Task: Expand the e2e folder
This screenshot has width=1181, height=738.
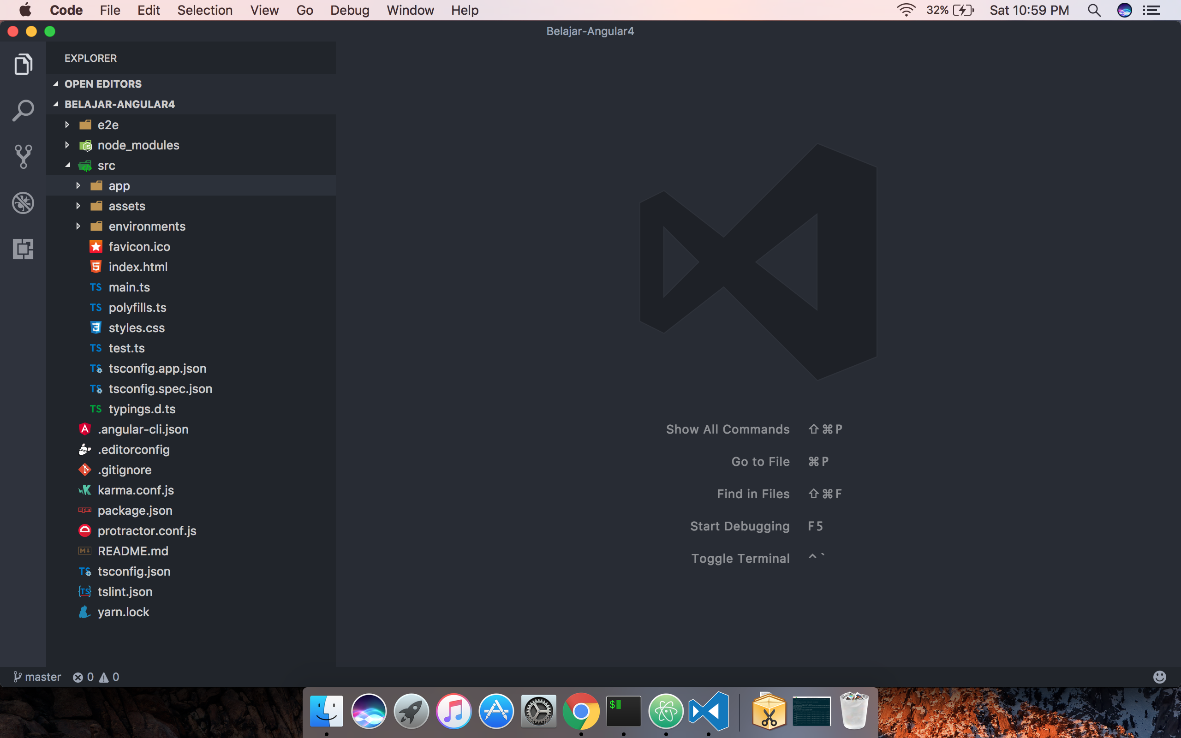Action: pyautogui.click(x=191, y=125)
